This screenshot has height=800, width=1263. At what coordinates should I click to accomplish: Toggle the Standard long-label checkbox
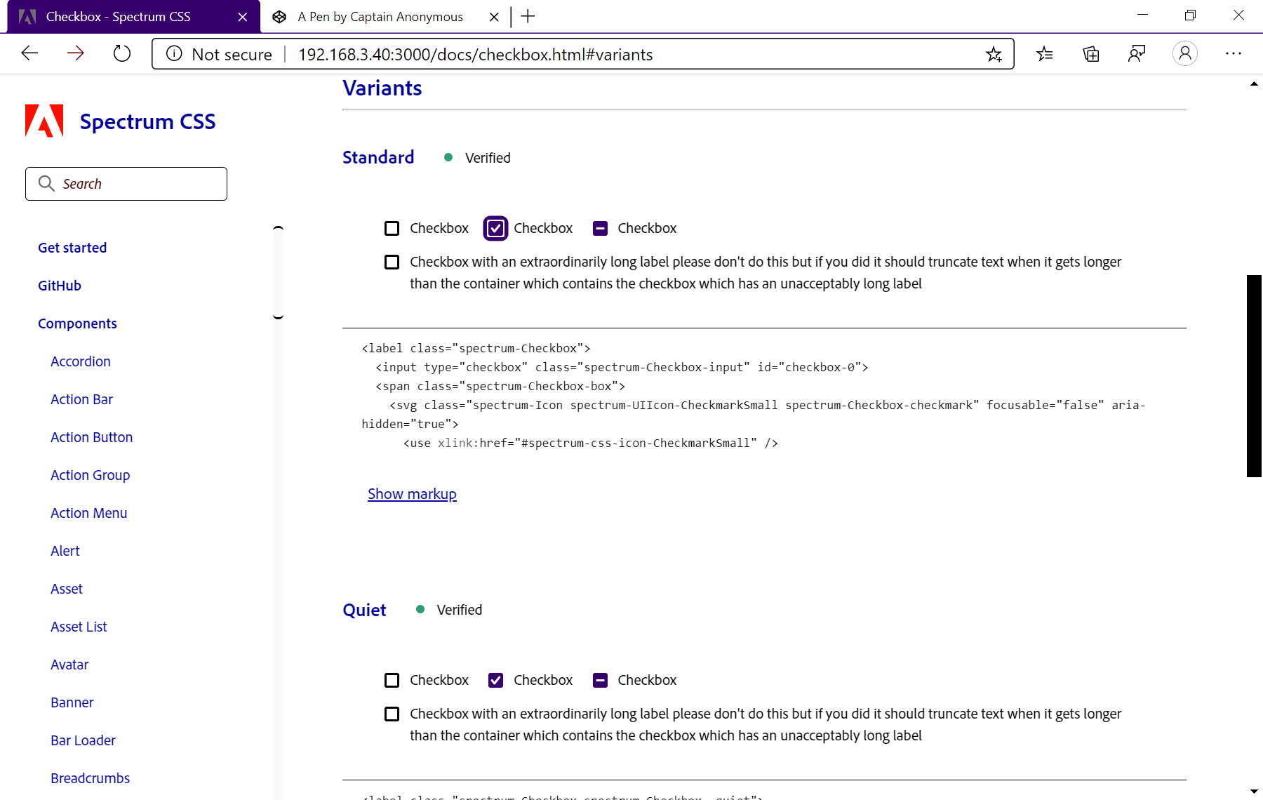392,262
